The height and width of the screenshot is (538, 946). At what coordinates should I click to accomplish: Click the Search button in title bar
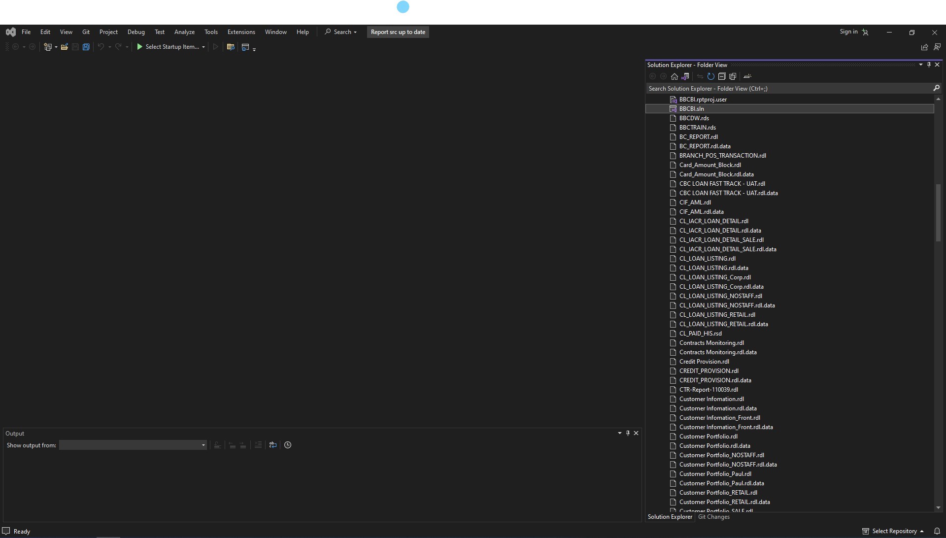340,32
